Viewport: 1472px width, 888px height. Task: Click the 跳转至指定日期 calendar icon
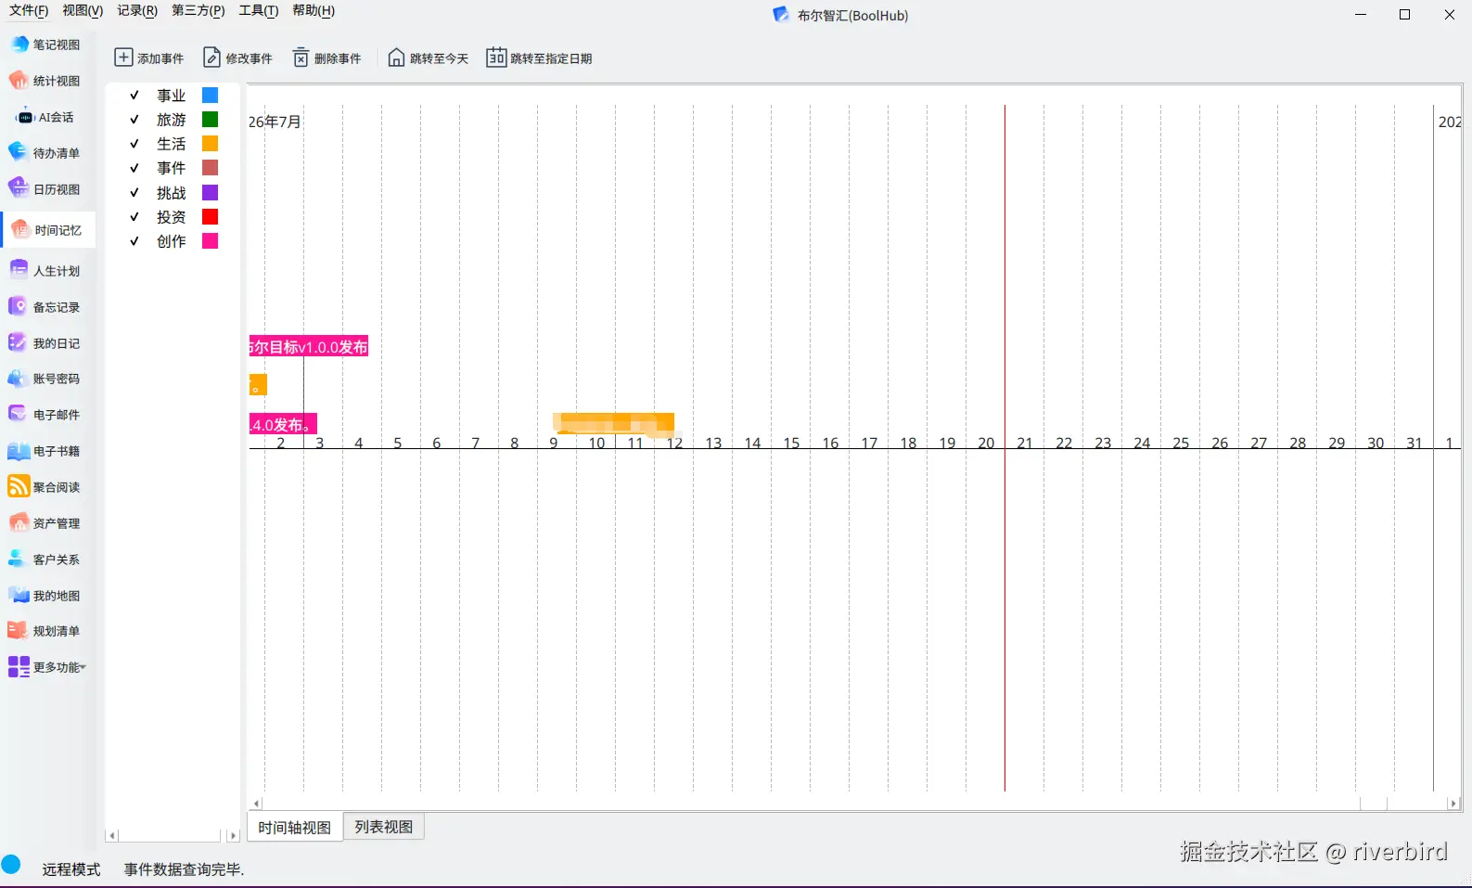tap(496, 58)
